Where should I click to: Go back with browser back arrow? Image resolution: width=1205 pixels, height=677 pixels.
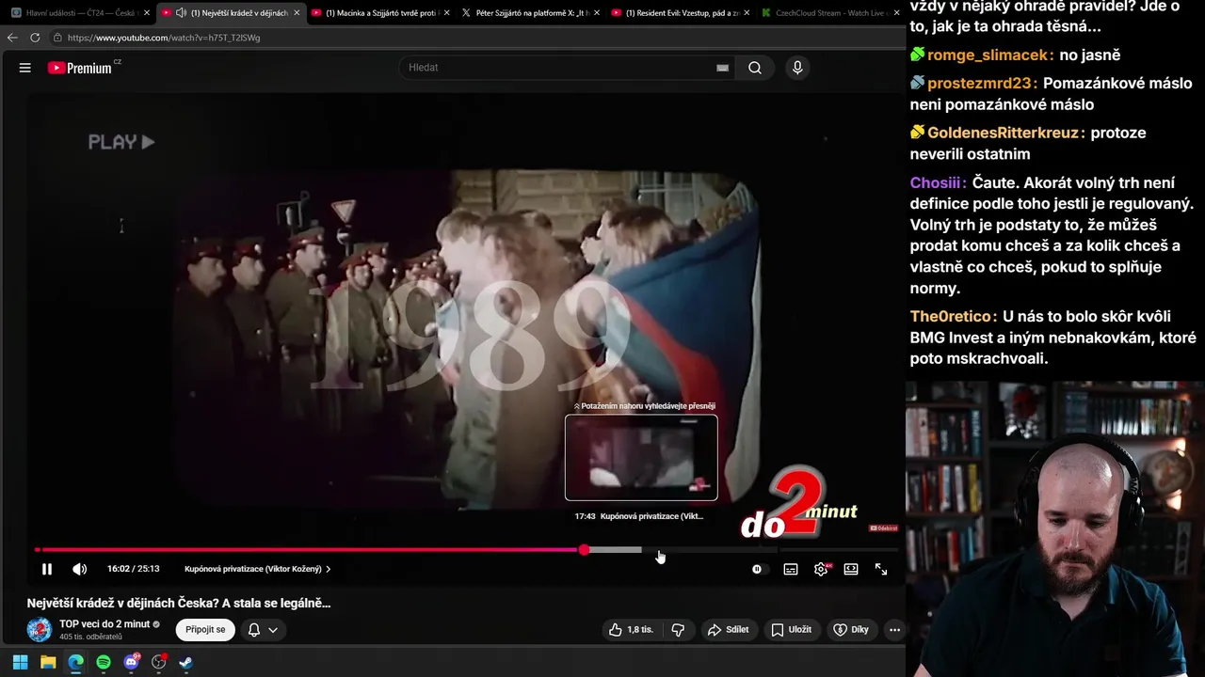pos(12,38)
